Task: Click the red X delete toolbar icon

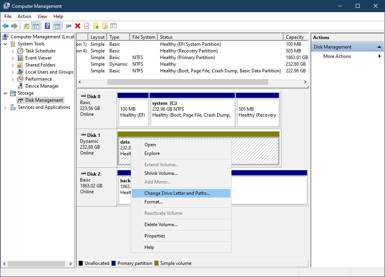Action: click(78, 26)
